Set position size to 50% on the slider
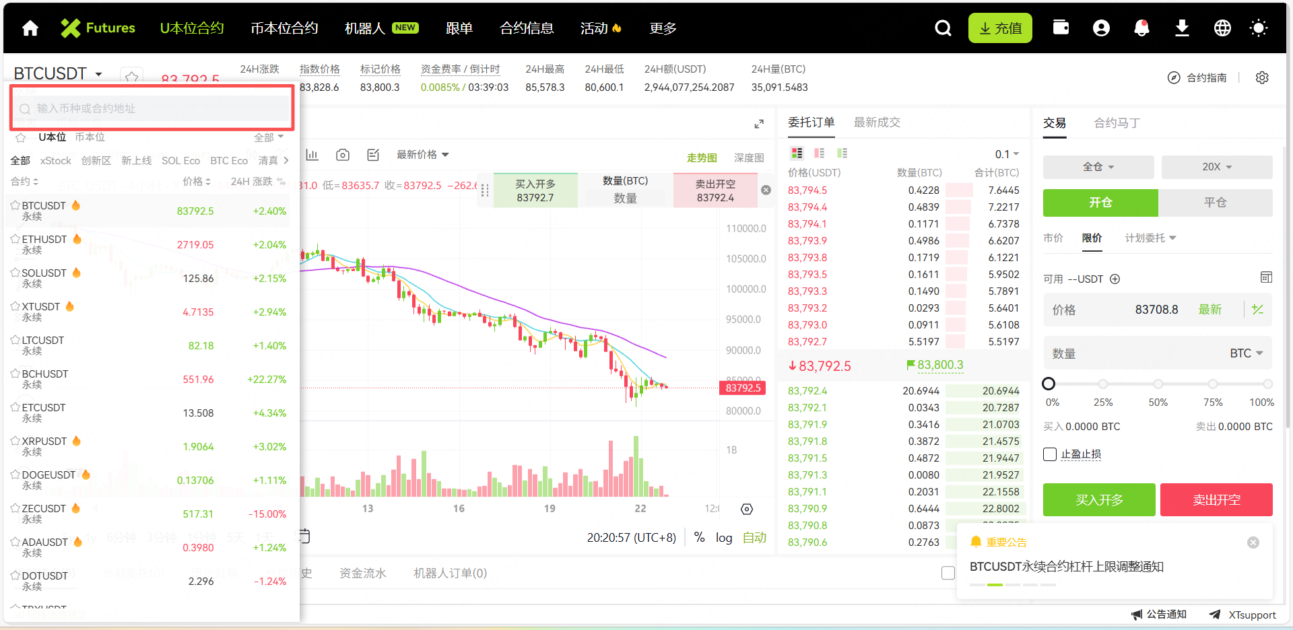 coord(1158,384)
